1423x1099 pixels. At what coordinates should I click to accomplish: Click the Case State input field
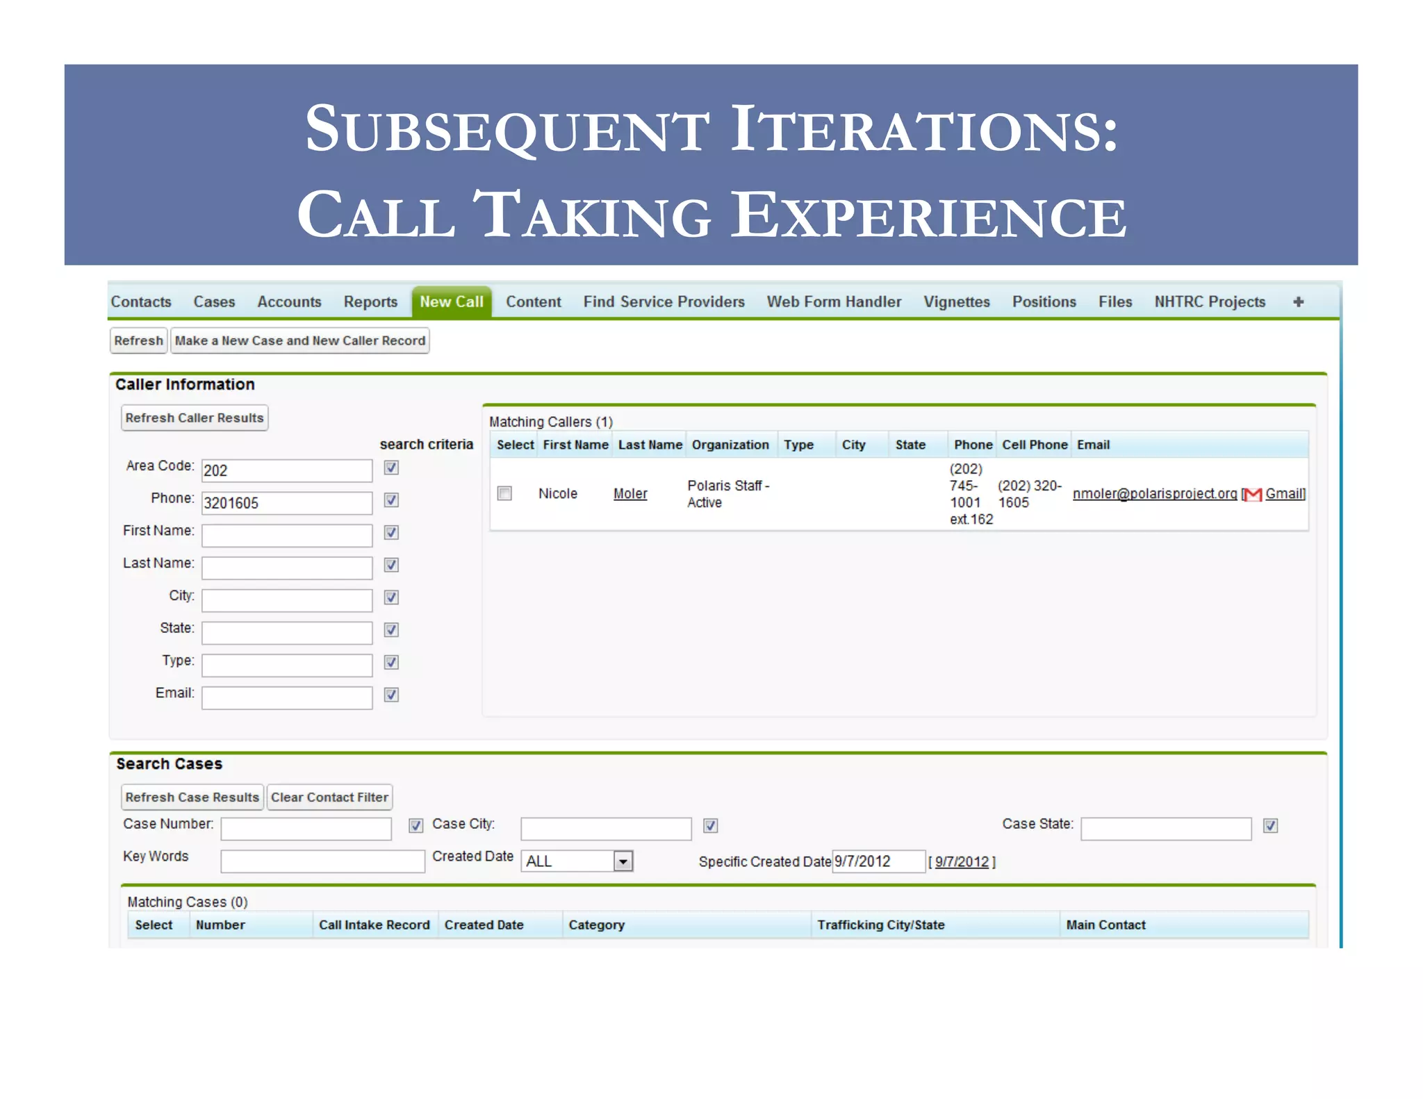pos(1166,829)
